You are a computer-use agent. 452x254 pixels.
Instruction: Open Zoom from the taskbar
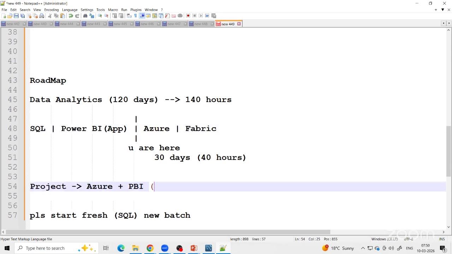[165, 248]
